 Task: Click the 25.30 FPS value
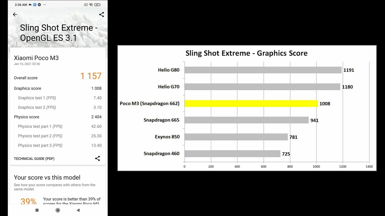[x=96, y=136]
